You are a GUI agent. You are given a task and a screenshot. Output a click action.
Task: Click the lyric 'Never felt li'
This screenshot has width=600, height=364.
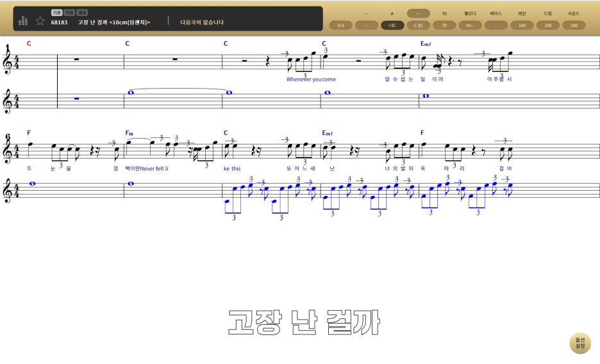[154, 169]
